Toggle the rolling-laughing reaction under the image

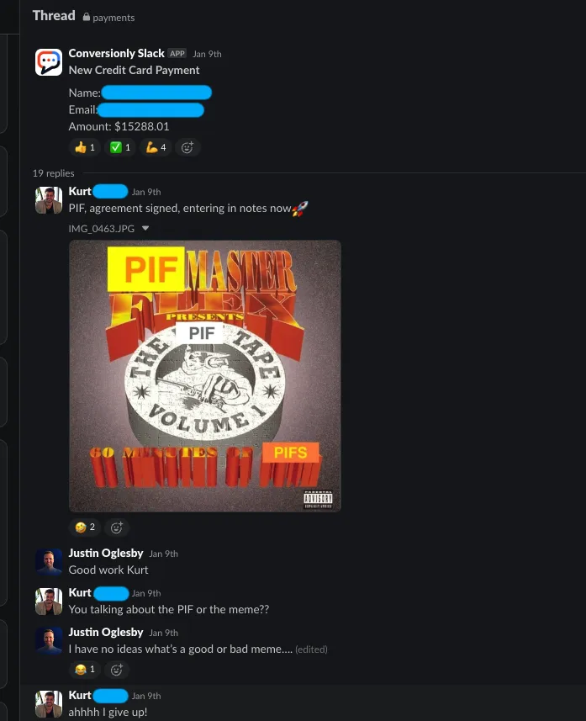click(85, 527)
